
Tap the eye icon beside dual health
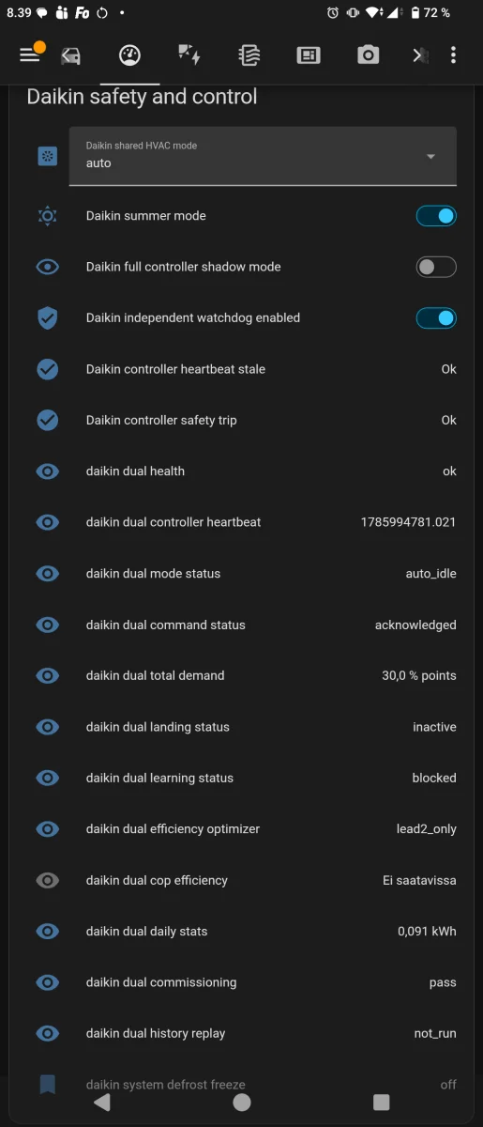(47, 471)
